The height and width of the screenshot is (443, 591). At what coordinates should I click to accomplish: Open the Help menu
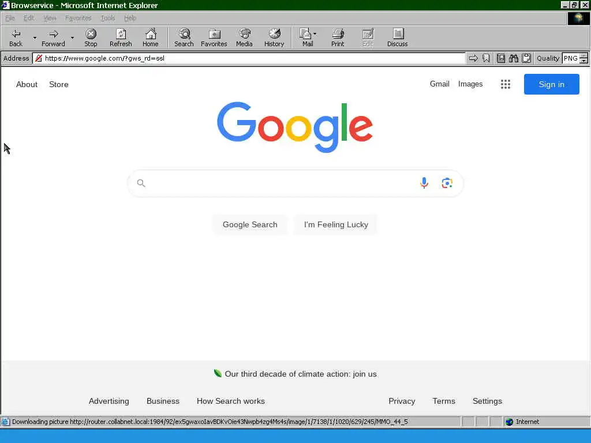pos(130,18)
